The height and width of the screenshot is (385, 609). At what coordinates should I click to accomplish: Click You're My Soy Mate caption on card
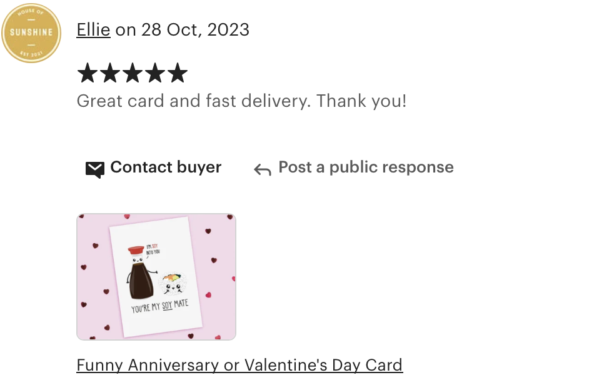pos(159,306)
